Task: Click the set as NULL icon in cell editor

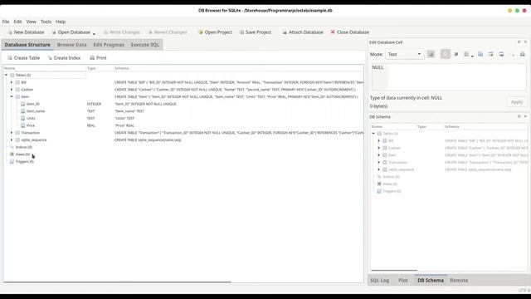Action: click(x=513, y=54)
